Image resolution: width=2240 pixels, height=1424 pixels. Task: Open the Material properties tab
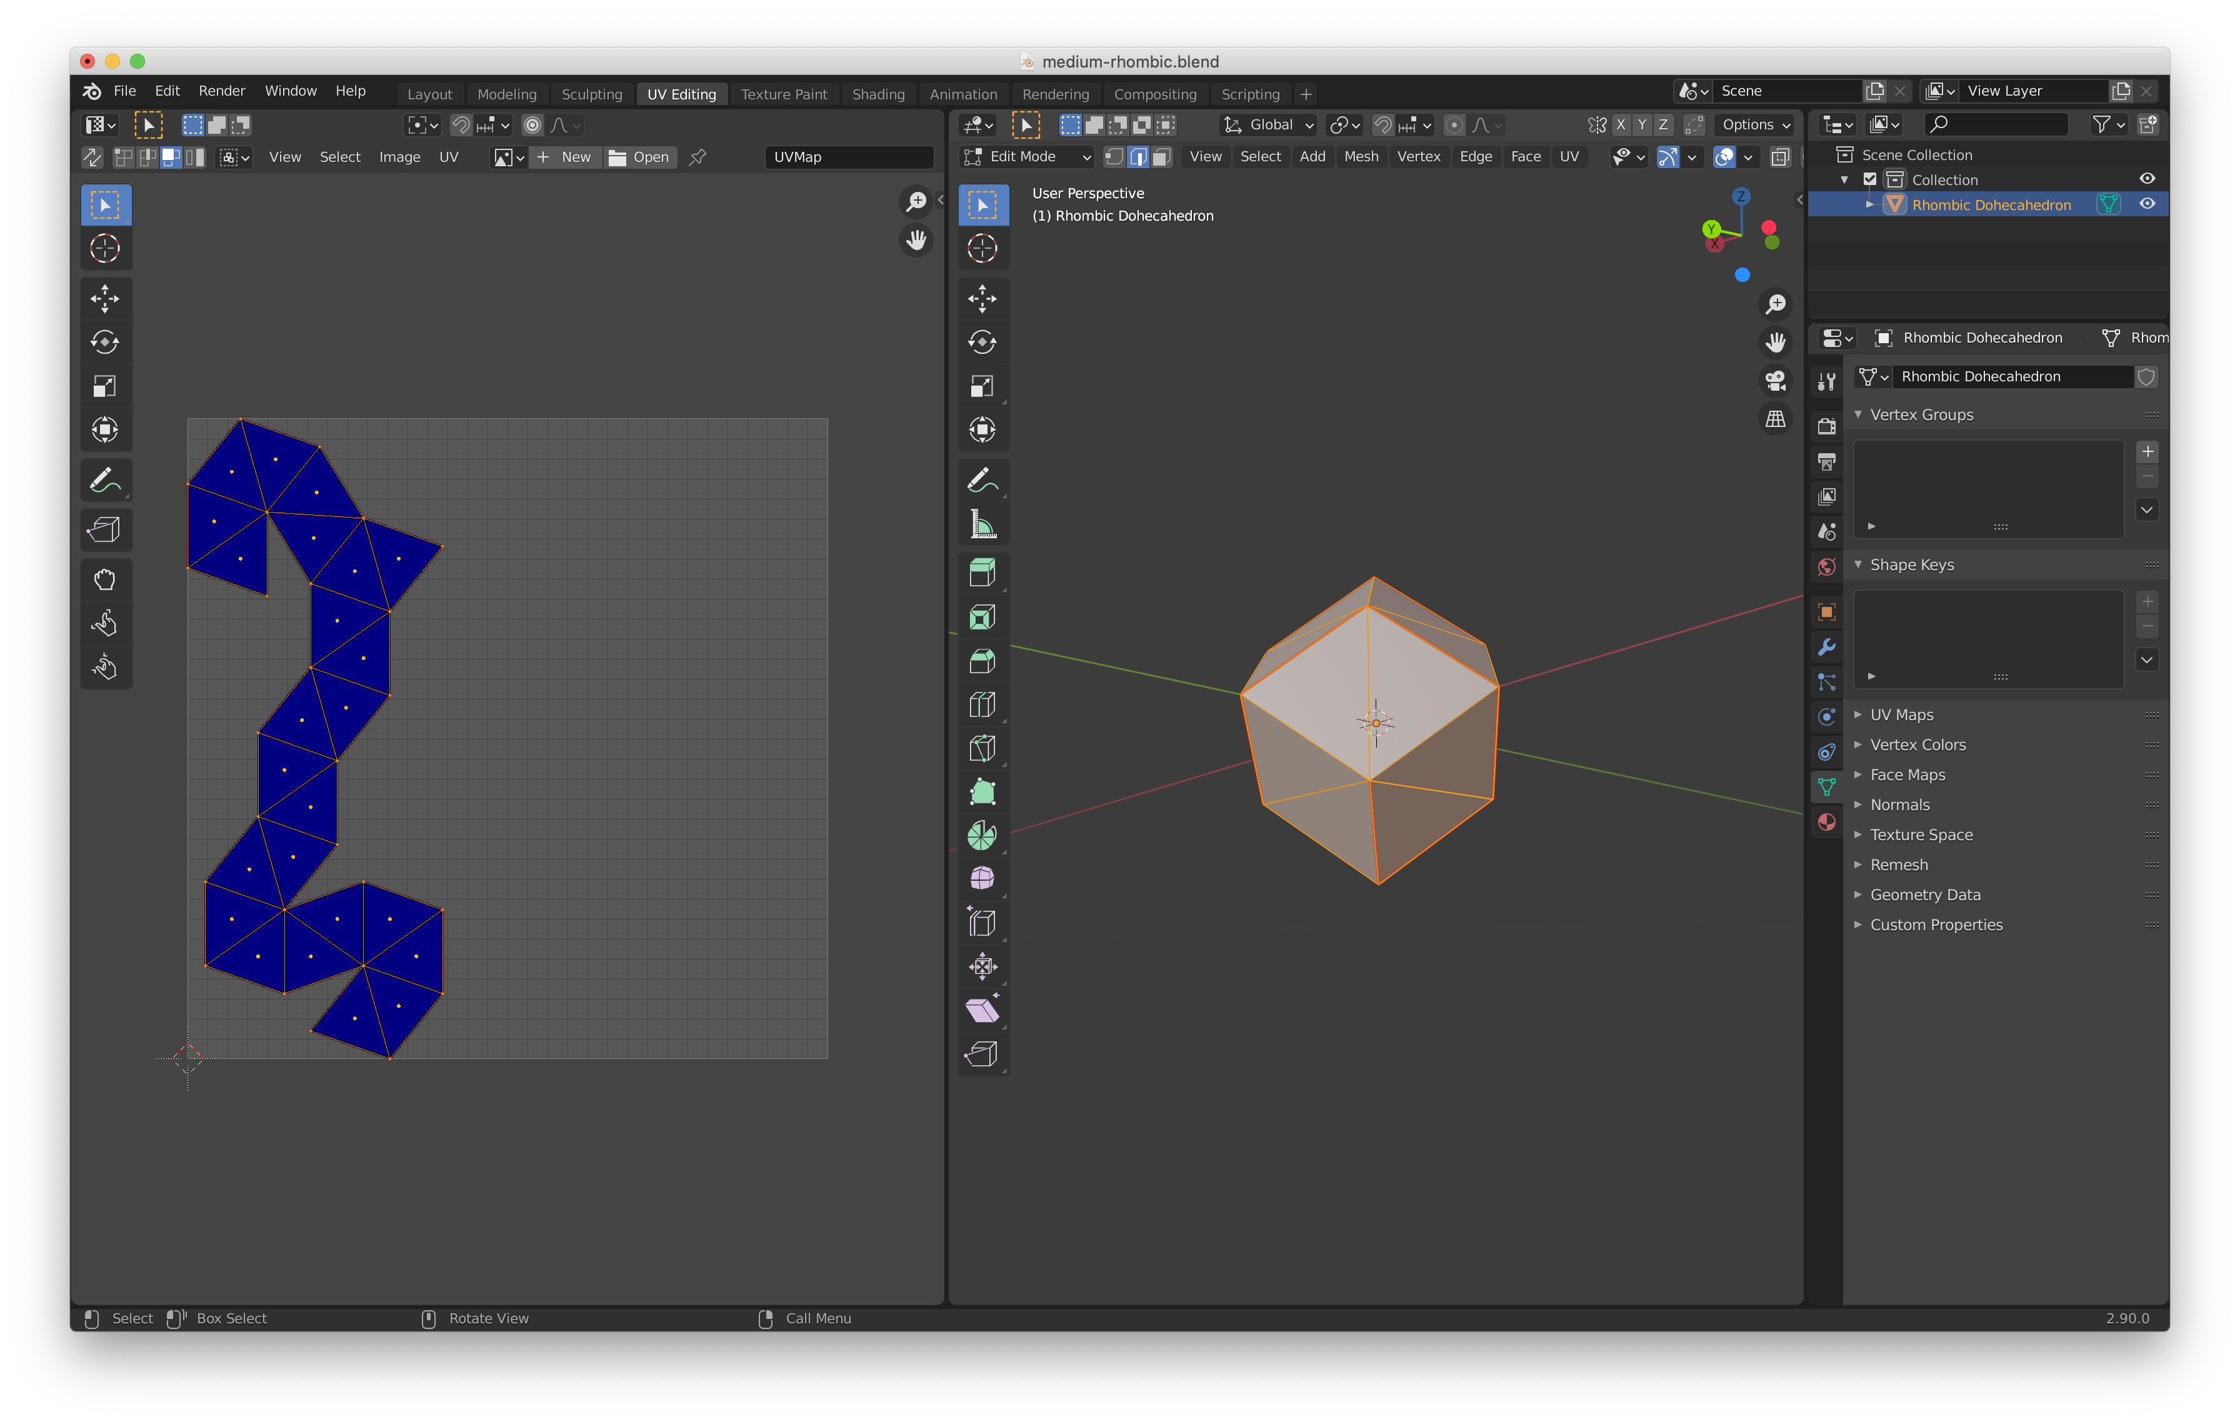tap(1826, 822)
